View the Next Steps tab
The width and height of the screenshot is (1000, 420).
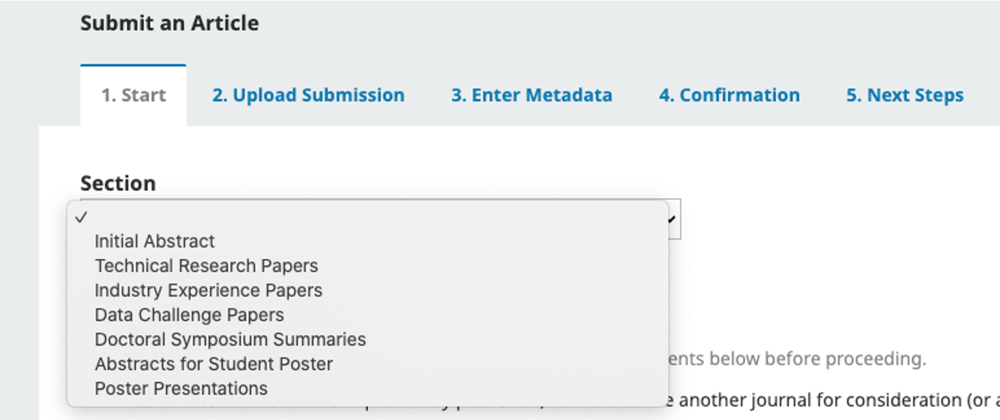[x=904, y=95]
